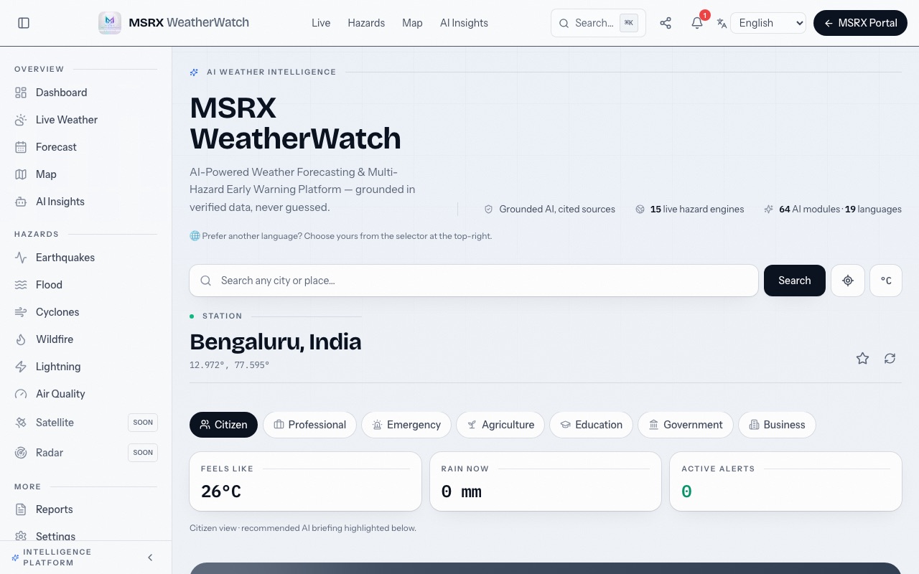919x574 pixels.
Task: Open the Wildfire hazard page
Action: 86,339
